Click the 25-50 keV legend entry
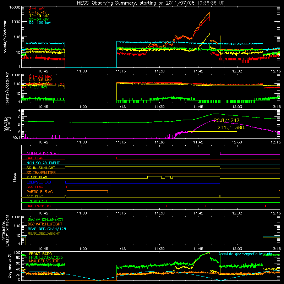This screenshot has width=284, height=284. 39,19
